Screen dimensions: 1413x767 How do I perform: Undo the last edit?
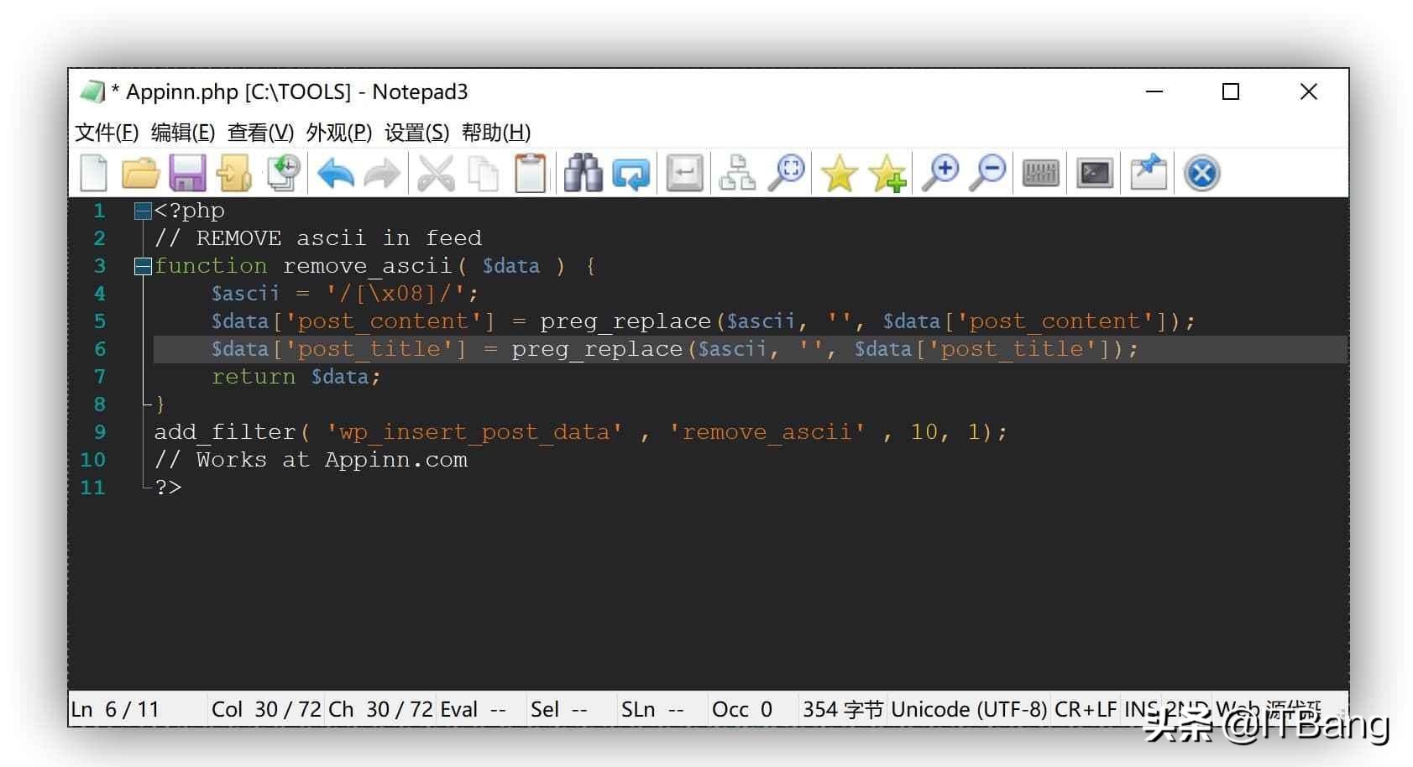click(336, 174)
